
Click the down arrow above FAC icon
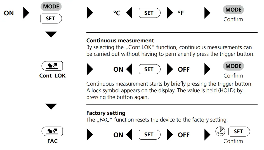[51, 107]
